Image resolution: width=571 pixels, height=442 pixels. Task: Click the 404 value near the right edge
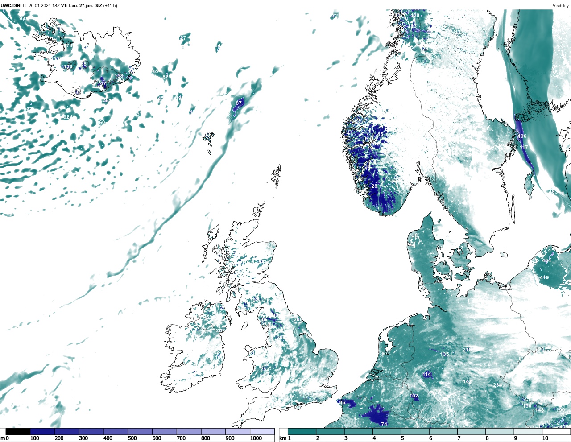coord(546,261)
